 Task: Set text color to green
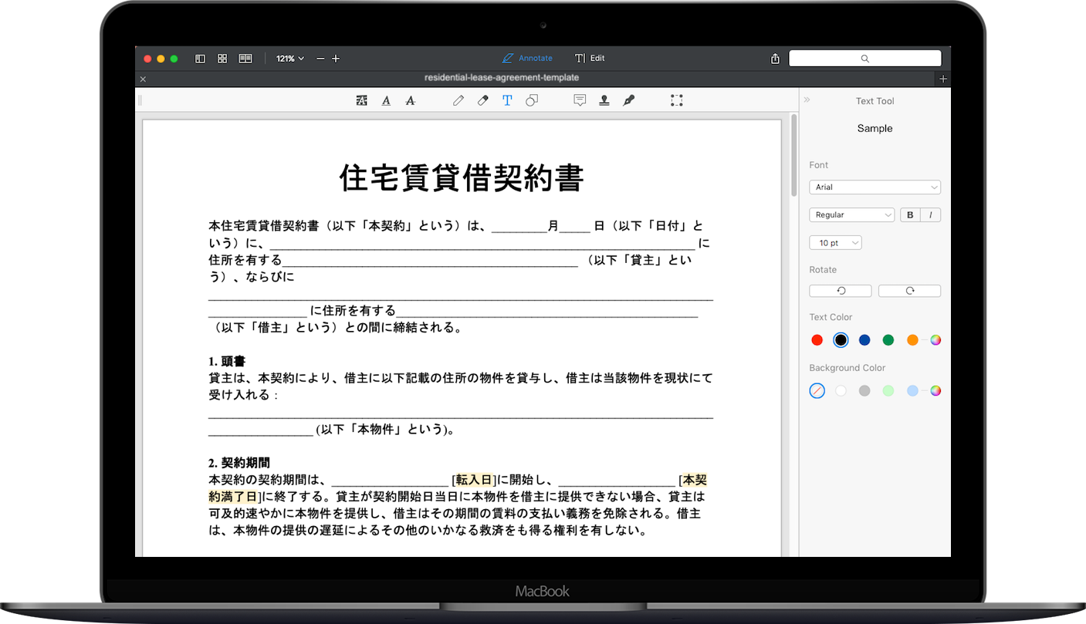click(888, 340)
